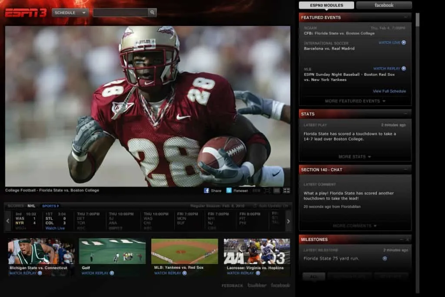The image size is (445, 297).
Task: Click the Retweet link under video
Action: coord(240,191)
